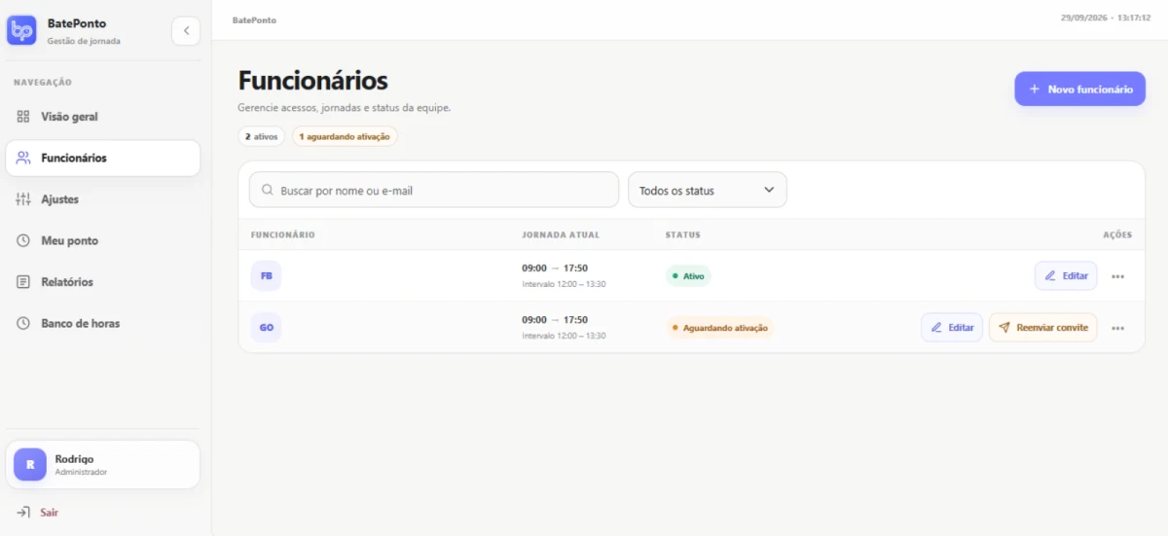The image size is (1168, 536).
Task: Click the Visão geral grid icon
Action: click(x=23, y=117)
